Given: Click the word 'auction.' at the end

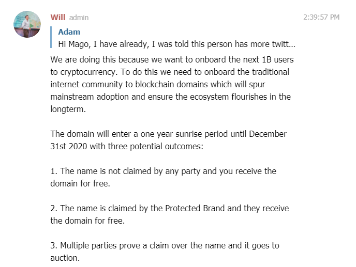Looking at the screenshot, I should 65,258.
